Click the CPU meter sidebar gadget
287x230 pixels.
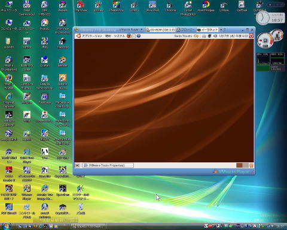point(270,39)
